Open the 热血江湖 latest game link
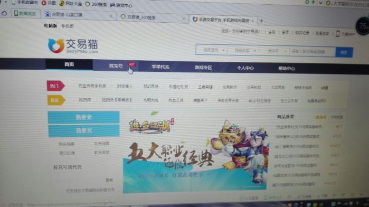 176,100
